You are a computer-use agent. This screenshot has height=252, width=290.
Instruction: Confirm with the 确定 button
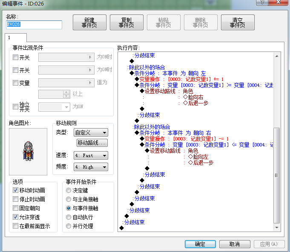pos(200,244)
